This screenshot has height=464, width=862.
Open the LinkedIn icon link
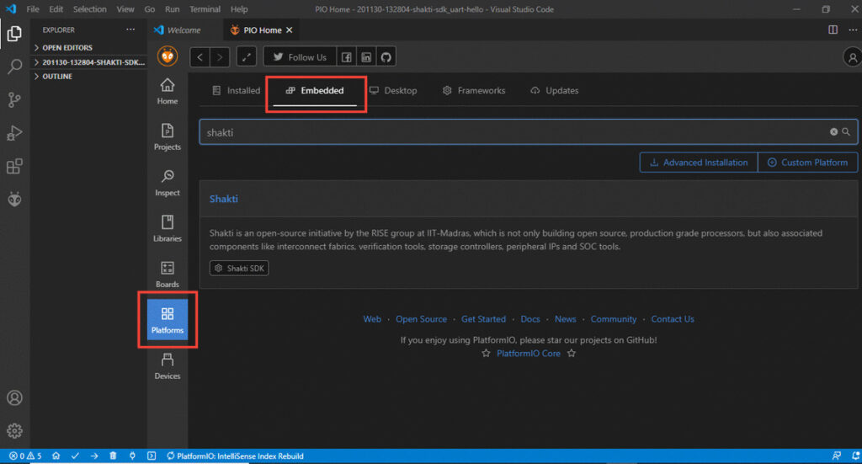[x=366, y=56]
